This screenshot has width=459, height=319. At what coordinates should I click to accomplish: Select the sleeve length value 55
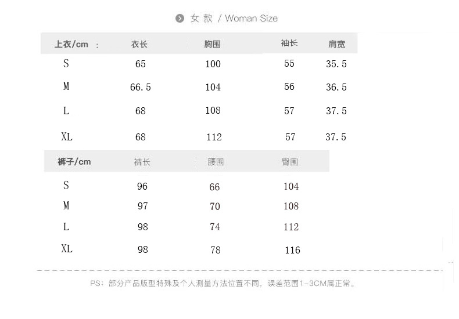[x=289, y=64]
